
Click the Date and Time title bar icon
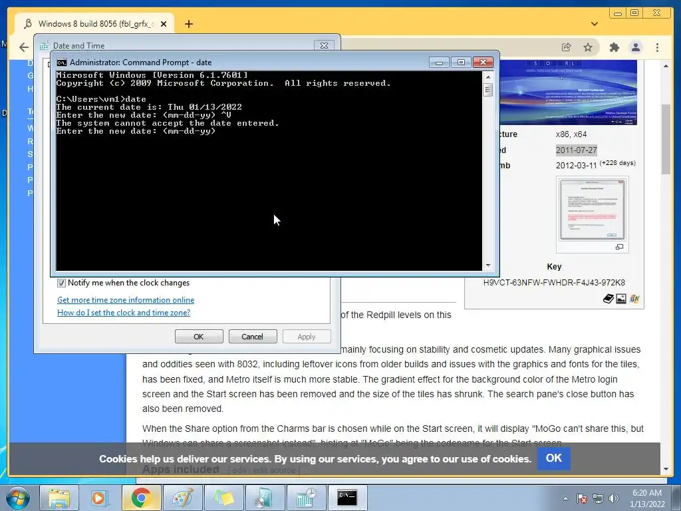[x=45, y=45]
